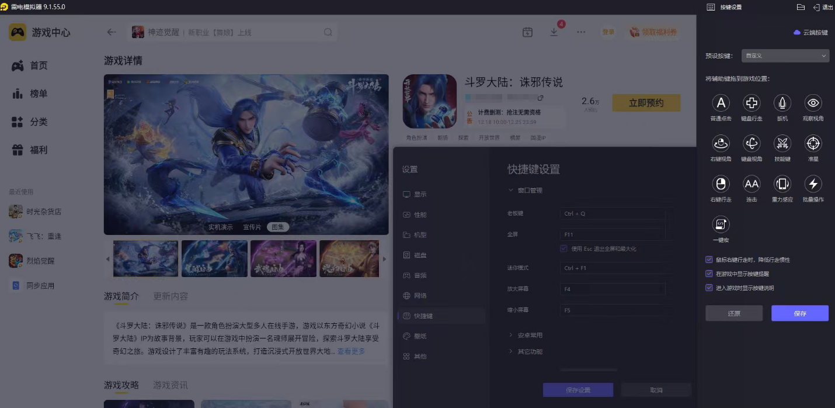Open the 音频 settings tab
The image size is (835, 408).
click(441, 275)
